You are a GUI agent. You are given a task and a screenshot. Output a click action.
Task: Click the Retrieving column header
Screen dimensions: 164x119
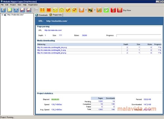click(x=79, y=44)
